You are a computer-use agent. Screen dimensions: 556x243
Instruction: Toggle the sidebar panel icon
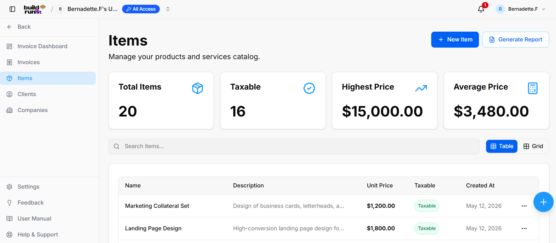pyautogui.click(x=12, y=9)
